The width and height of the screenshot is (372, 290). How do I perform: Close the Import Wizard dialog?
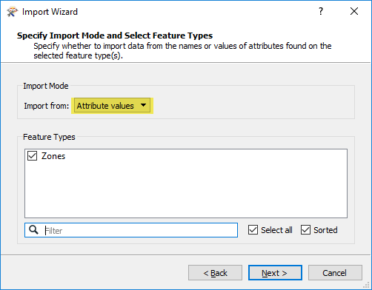click(354, 11)
